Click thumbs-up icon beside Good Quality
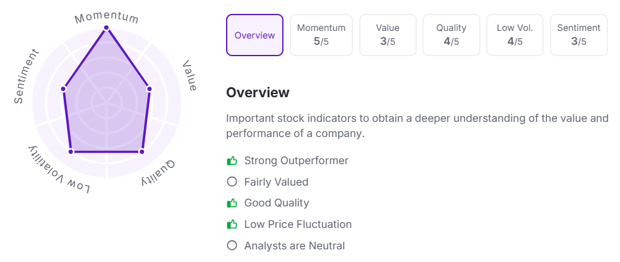 [x=232, y=203]
